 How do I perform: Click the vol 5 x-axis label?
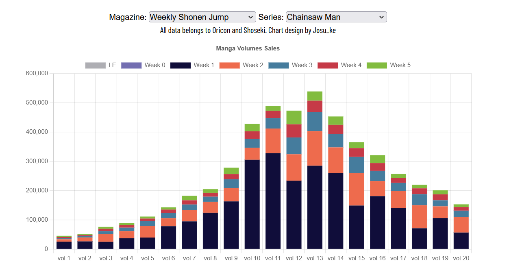[x=148, y=258]
